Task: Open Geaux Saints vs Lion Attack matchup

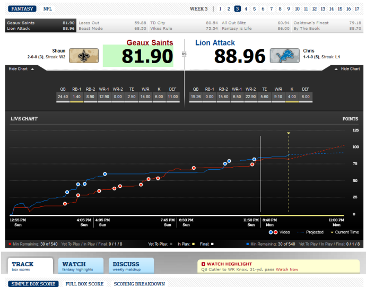Action: tap(41, 25)
